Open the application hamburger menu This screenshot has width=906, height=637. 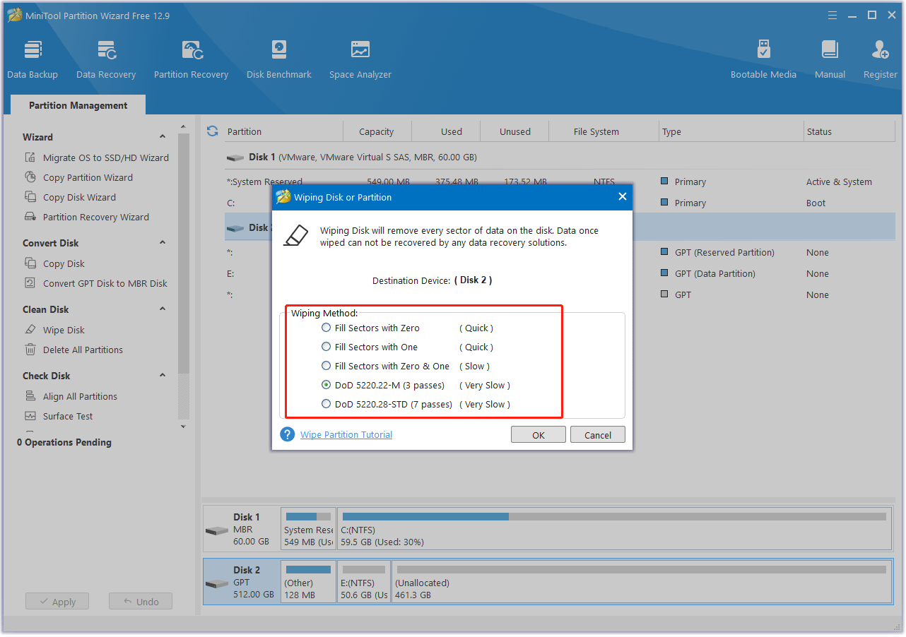click(832, 14)
